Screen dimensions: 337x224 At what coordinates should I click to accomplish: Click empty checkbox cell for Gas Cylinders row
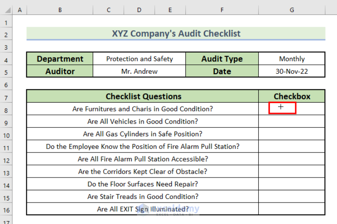(292, 134)
